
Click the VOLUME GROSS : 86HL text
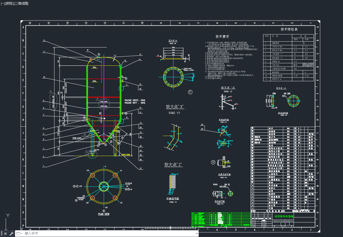point(135,100)
